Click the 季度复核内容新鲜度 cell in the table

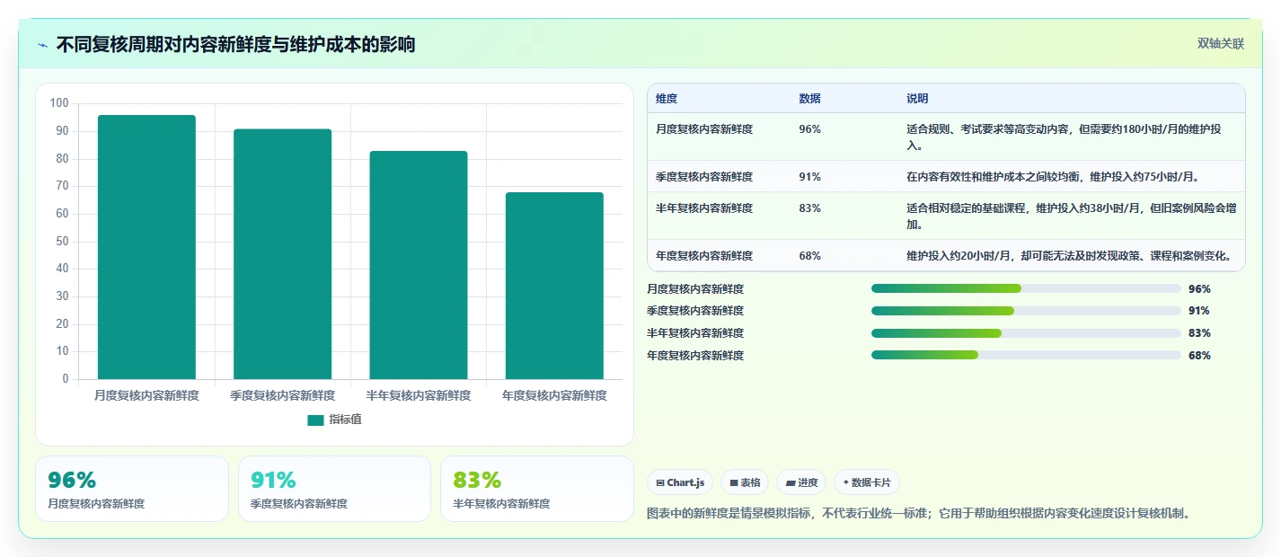click(704, 176)
